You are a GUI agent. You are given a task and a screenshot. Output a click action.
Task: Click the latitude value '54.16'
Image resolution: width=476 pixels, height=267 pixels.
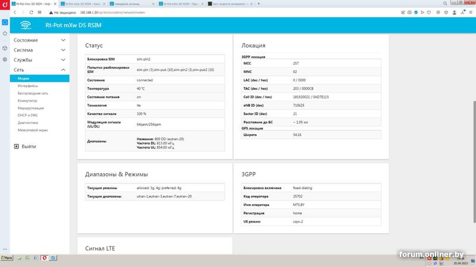point(297,135)
